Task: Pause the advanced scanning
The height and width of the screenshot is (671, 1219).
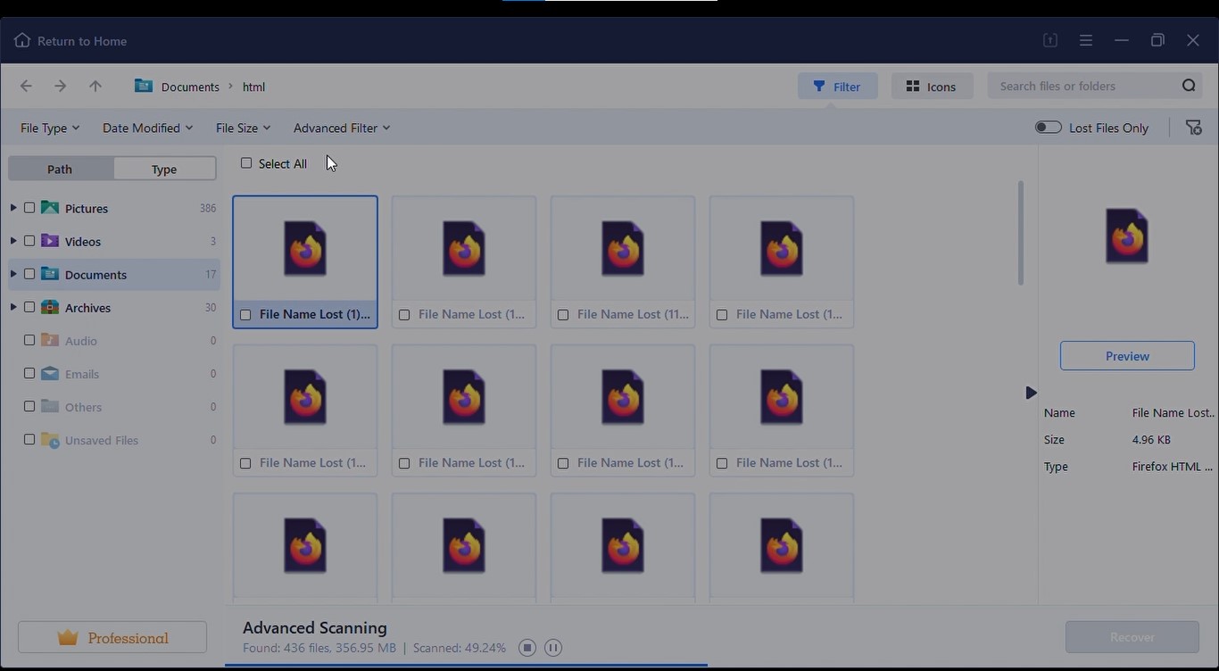Action: tap(553, 648)
